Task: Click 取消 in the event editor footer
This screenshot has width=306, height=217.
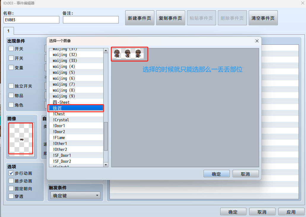Action: [262, 212]
